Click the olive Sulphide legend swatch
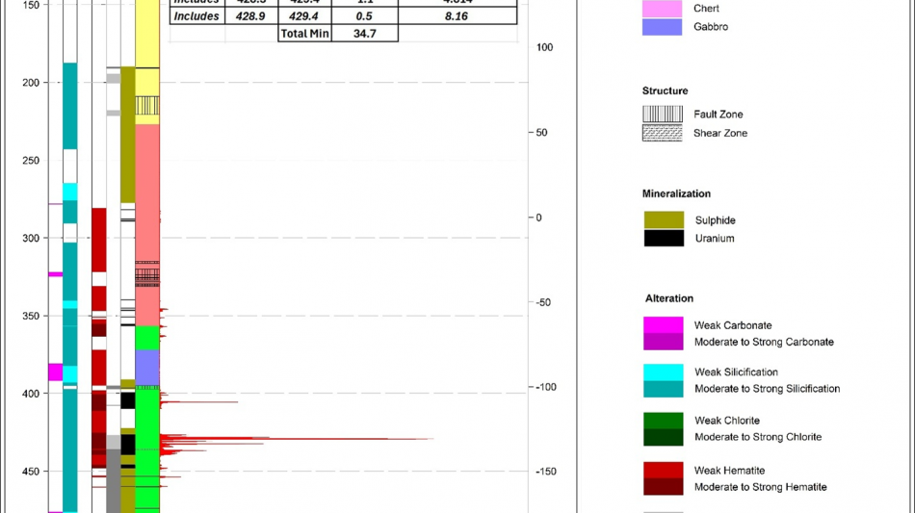 point(664,220)
